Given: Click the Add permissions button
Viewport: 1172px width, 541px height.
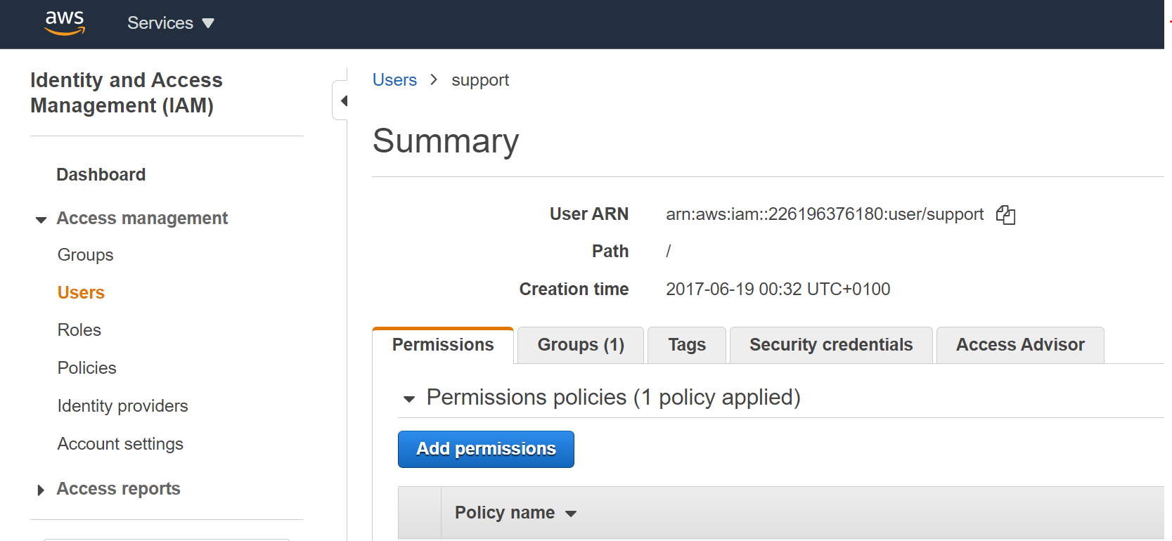Looking at the screenshot, I should pyautogui.click(x=486, y=449).
